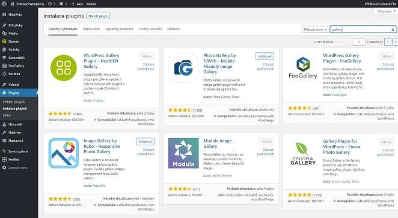398x218 pixels.
Task: Open Galerie in the top admin bar
Action: pyautogui.click(x=91, y=4)
